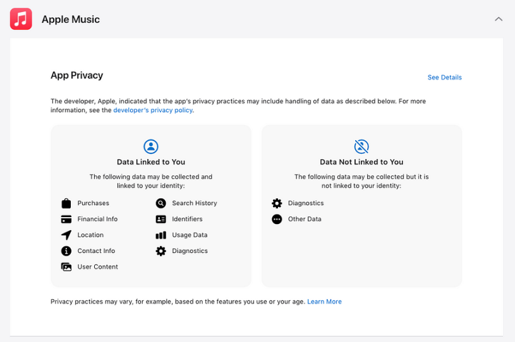Click the Usage Data bar chart icon
Image resolution: width=515 pixels, height=342 pixels.
pos(161,235)
